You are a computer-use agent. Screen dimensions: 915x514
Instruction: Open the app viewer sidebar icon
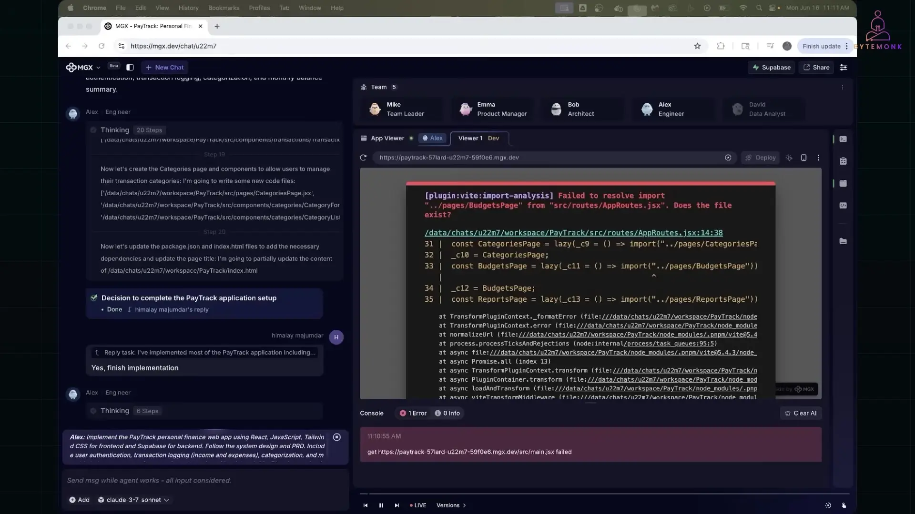(843, 183)
